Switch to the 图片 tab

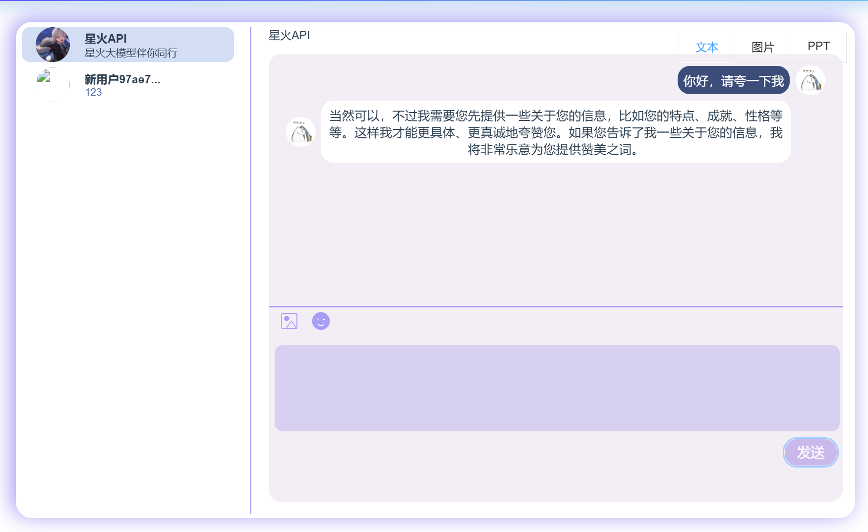pyautogui.click(x=763, y=47)
